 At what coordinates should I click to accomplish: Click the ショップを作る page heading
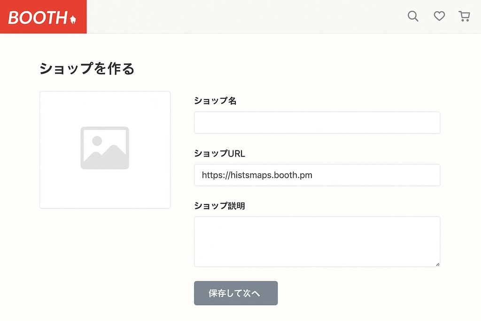pyautogui.click(x=87, y=69)
